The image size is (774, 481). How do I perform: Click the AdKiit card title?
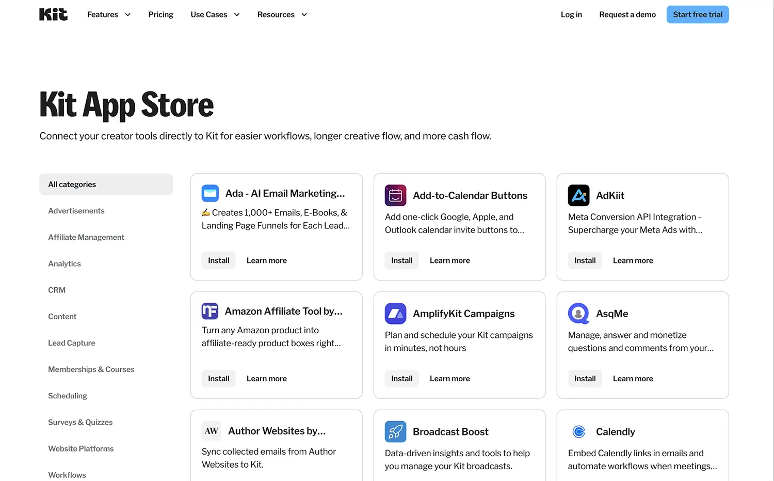tap(610, 195)
